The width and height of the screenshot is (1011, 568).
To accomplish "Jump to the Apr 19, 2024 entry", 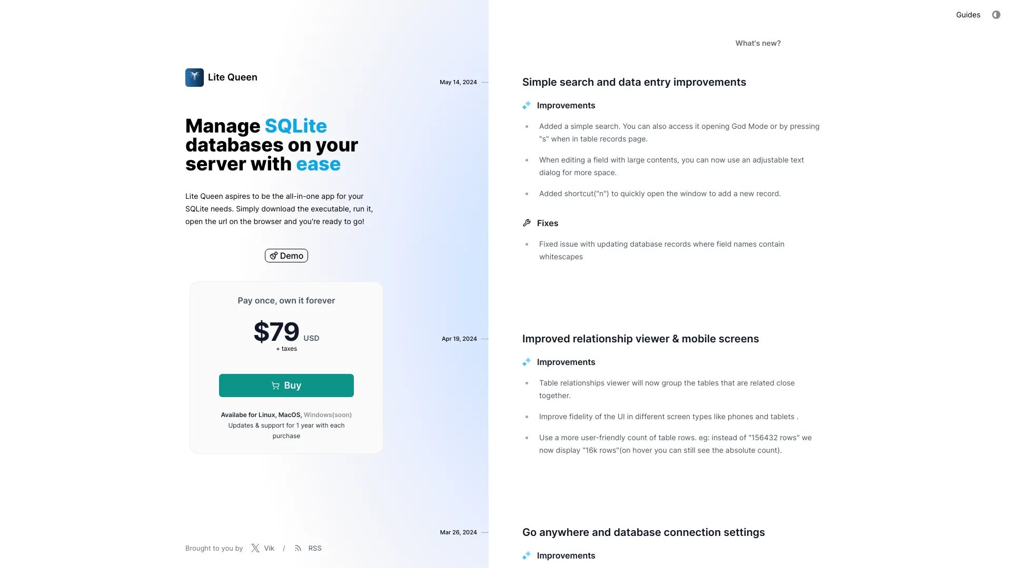I will tap(459, 339).
